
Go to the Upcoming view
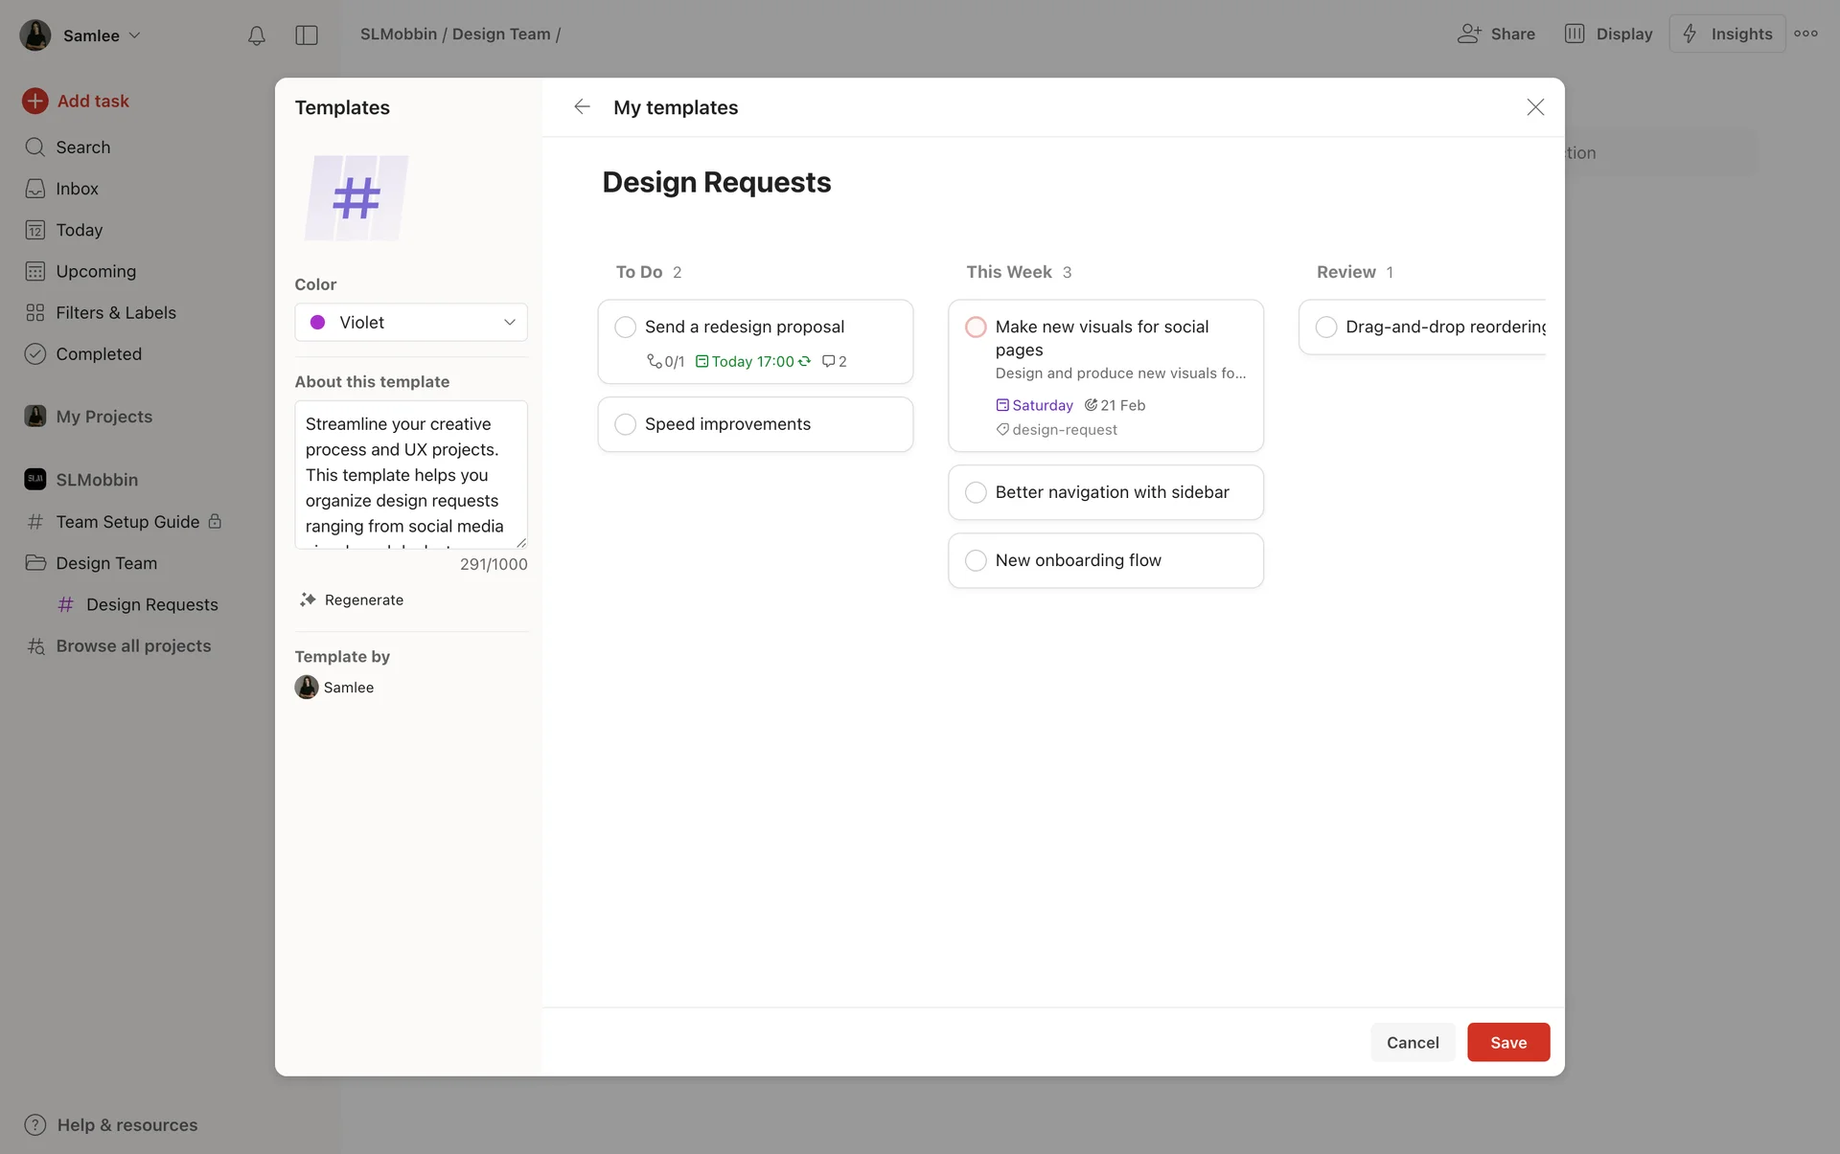click(x=96, y=271)
